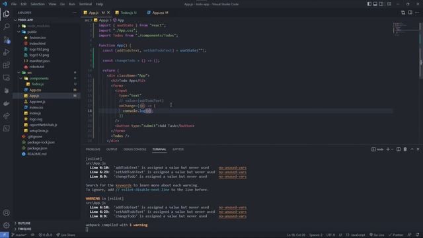The width and height of the screenshot is (423, 238).
Task: Close the App.js editor tab
Action: pos(108,13)
